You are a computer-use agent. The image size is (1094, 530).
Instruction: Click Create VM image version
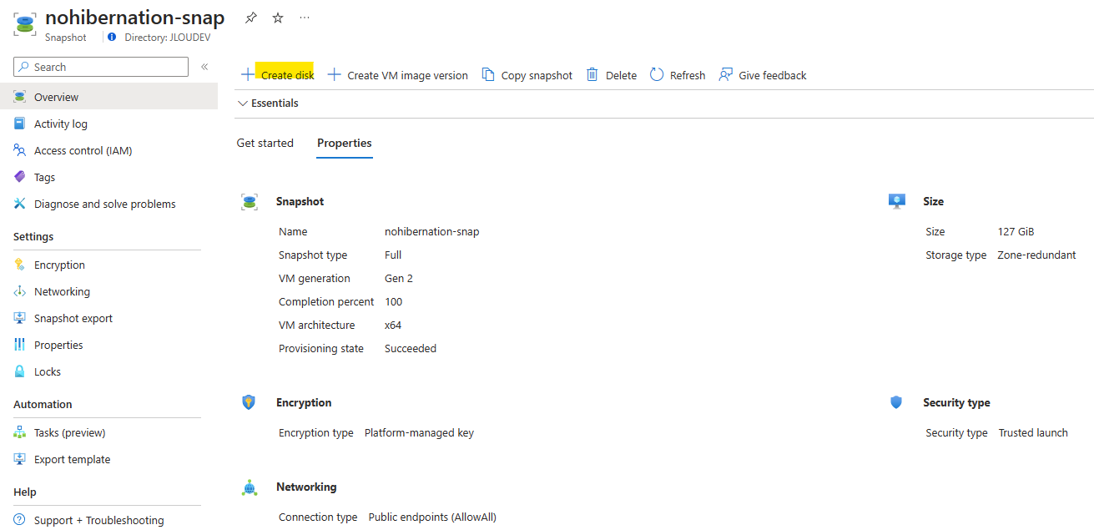point(397,75)
